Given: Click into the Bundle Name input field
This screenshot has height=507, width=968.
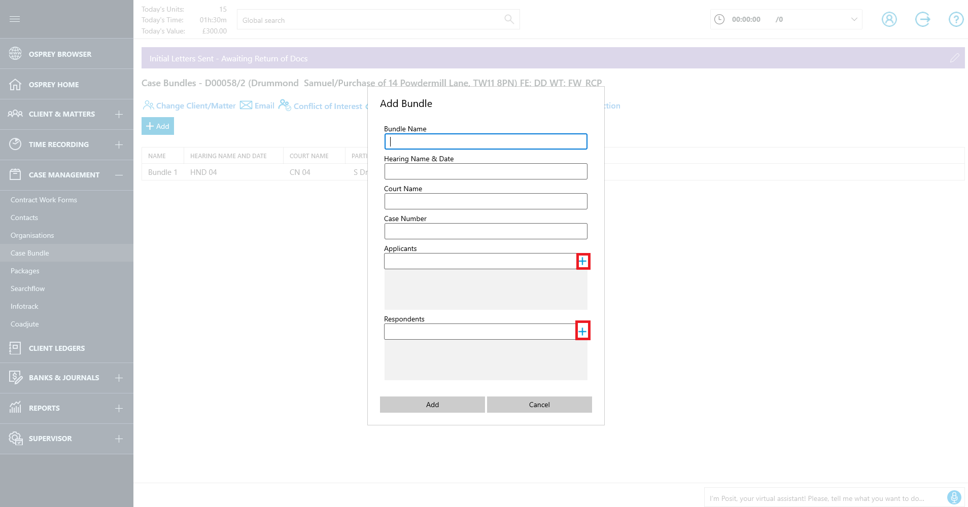Looking at the screenshot, I should tap(485, 141).
